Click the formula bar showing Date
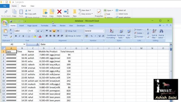Image resolution: width=181 pixels, height=102 pixels. [x=104, y=44]
